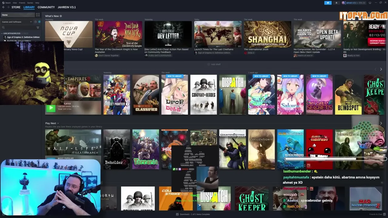Select the Counter-Strike Condition Zero cover
This screenshot has height=218, width=388.
[x=232, y=149]
